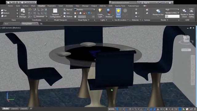Click the navigation bar on right edge of viewport
This screenshot has height=111, width=197.
tap(193, 70)
